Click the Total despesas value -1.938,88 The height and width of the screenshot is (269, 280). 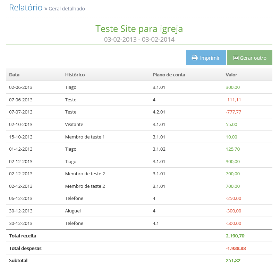point(236,248)
